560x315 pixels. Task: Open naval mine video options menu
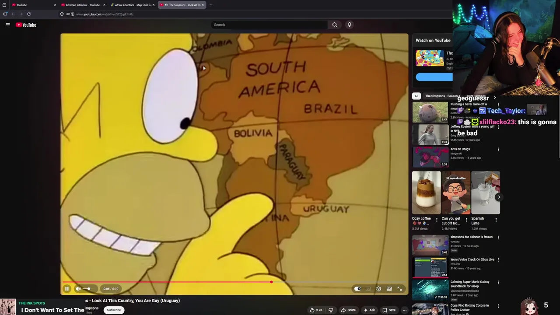tap(498, 105)
